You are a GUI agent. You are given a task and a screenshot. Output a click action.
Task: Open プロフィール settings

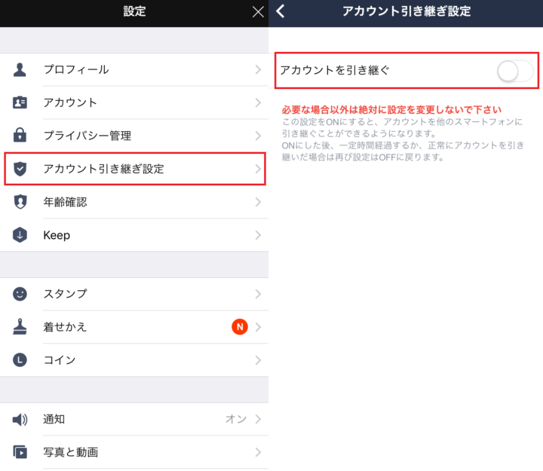134,69
